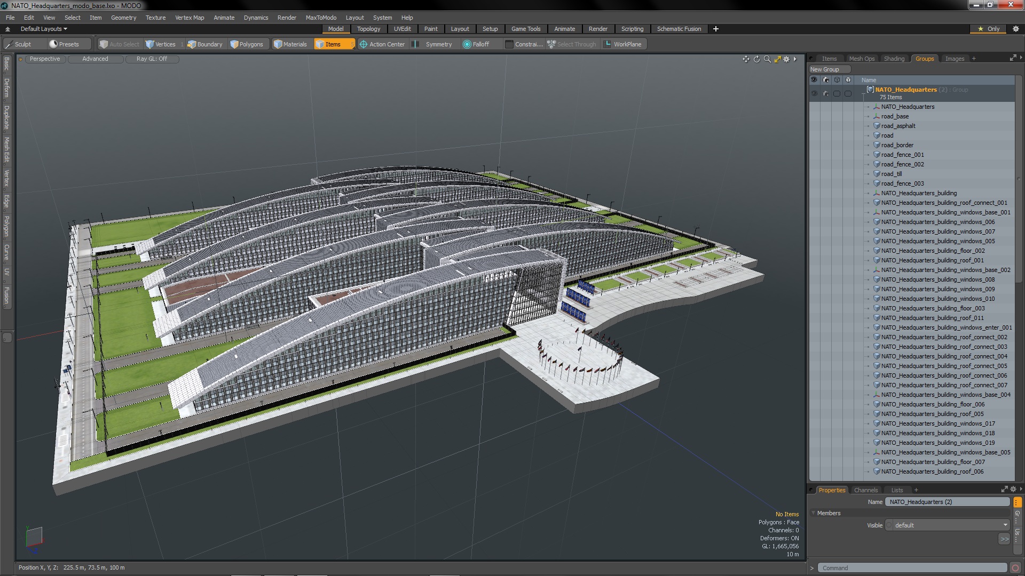Switch to the UVEdit layout tab
Screen dimensions: 1025x576
tap(402, 29)
